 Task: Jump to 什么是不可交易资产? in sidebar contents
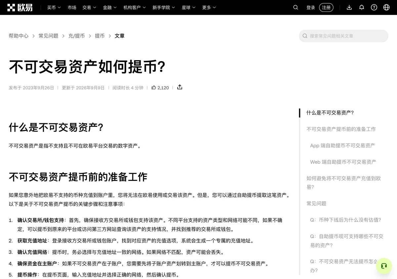330,112
